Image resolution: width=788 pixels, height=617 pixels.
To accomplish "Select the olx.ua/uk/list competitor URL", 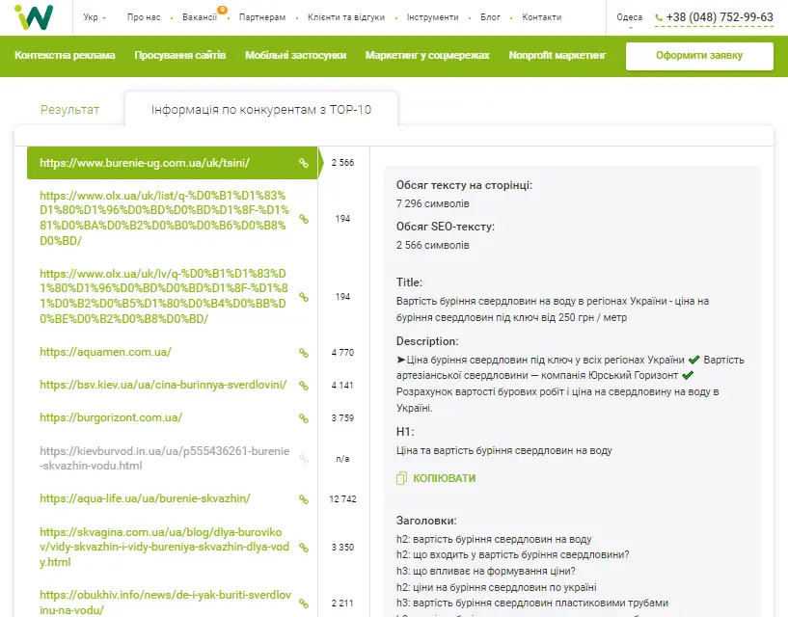I will point(164,218).
